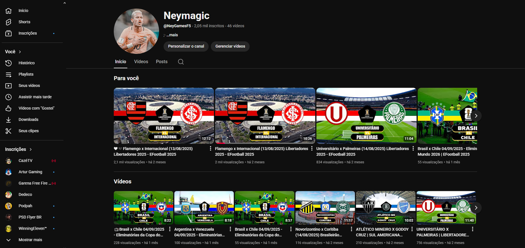The image size is (525, 248).
Task: Open options menu for Flamengo x Internacional 12:12 video
Action: click(210, 149)
